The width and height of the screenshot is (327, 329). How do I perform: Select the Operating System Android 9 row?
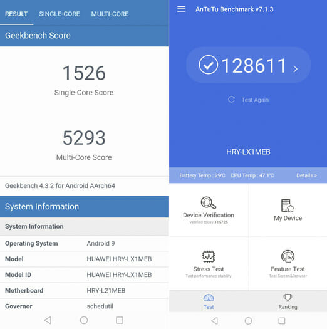click(84, 243)
